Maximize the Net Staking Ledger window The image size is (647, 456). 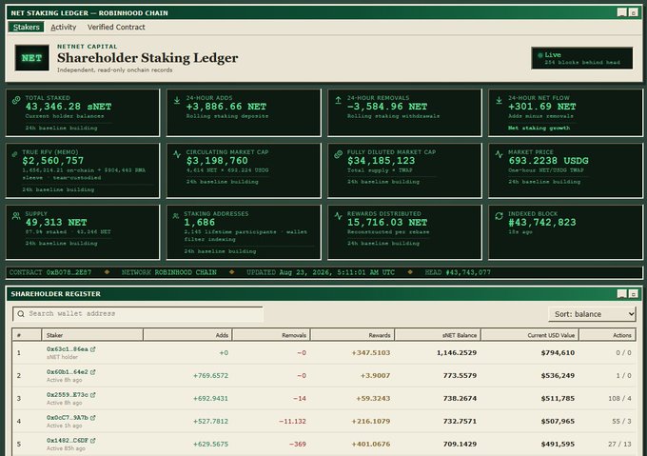click(634, 12)
